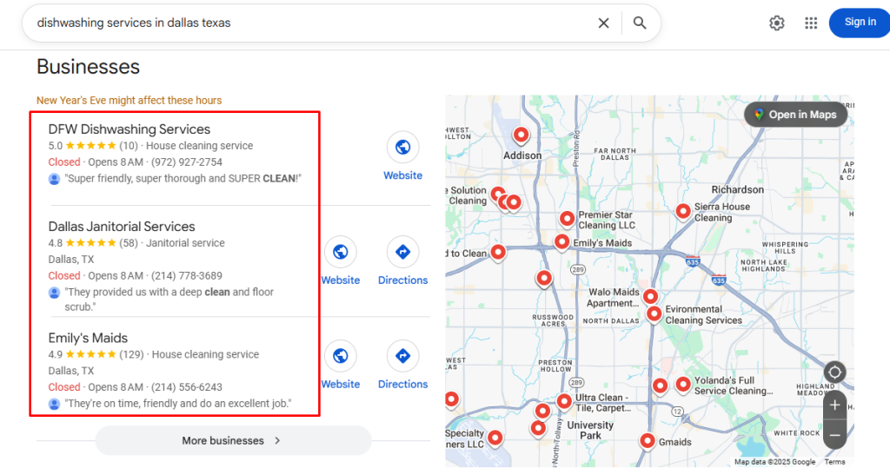The height and width of the screenshot is (468, 890).
Task: Click the New Year's Eve hours notice
Action: point(129,101)
